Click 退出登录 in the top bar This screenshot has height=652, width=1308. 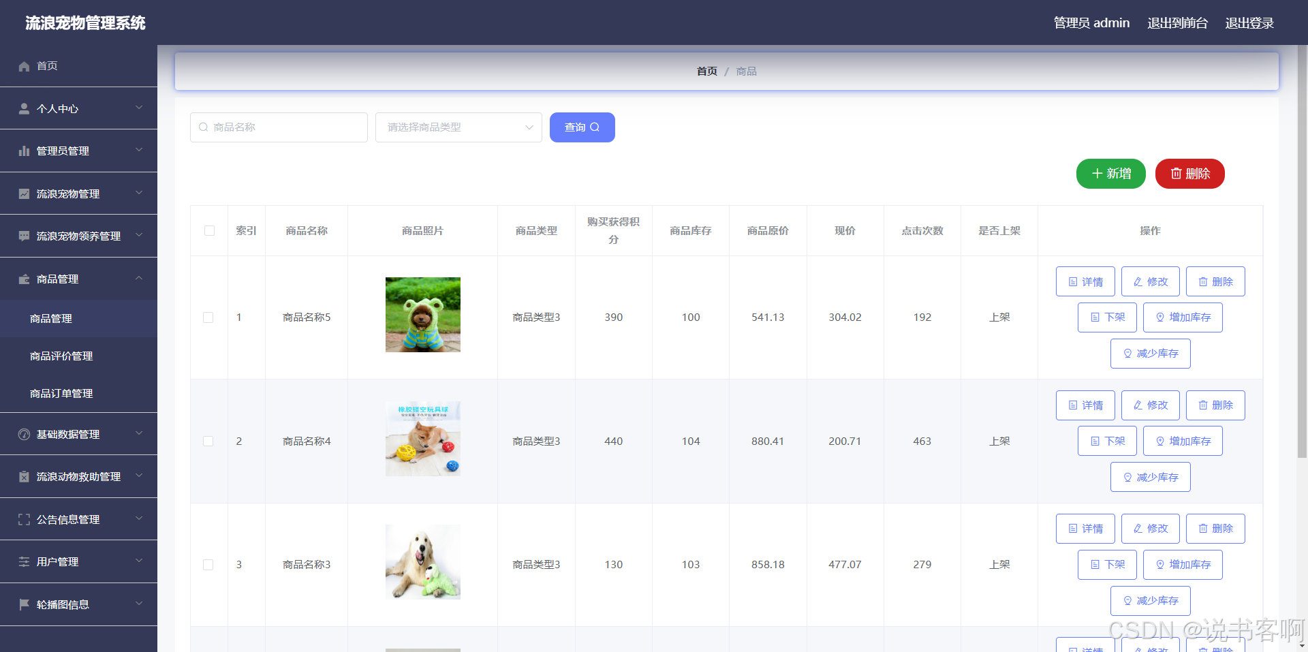coord(1249,23)
